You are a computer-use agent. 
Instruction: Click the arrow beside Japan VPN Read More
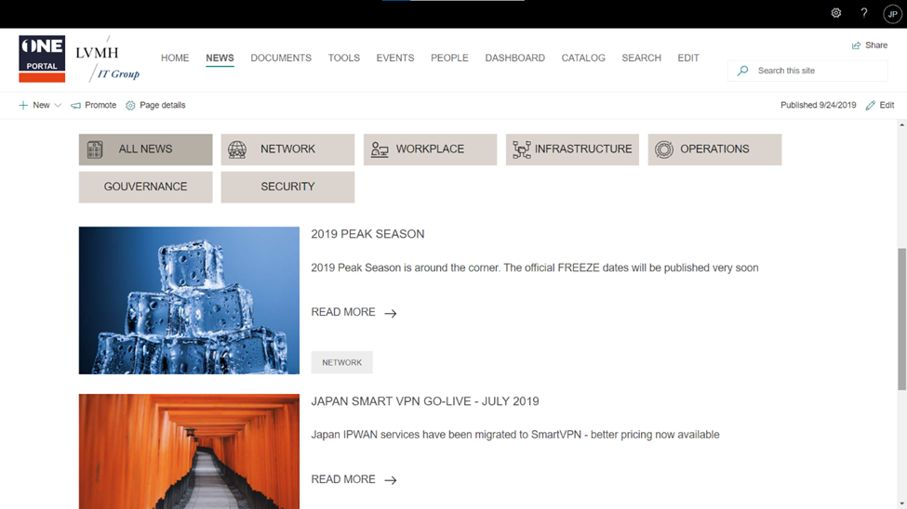pos(391,480)
